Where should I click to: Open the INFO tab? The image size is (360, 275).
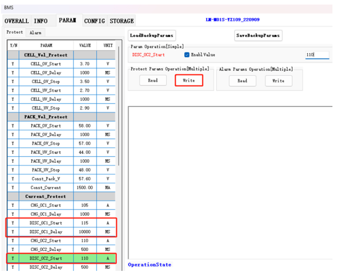click(x=40, y=21)
